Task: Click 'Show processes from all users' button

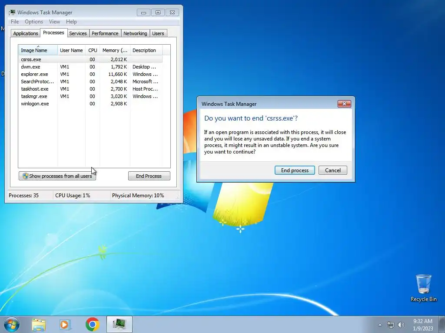Action: point(57,176)
